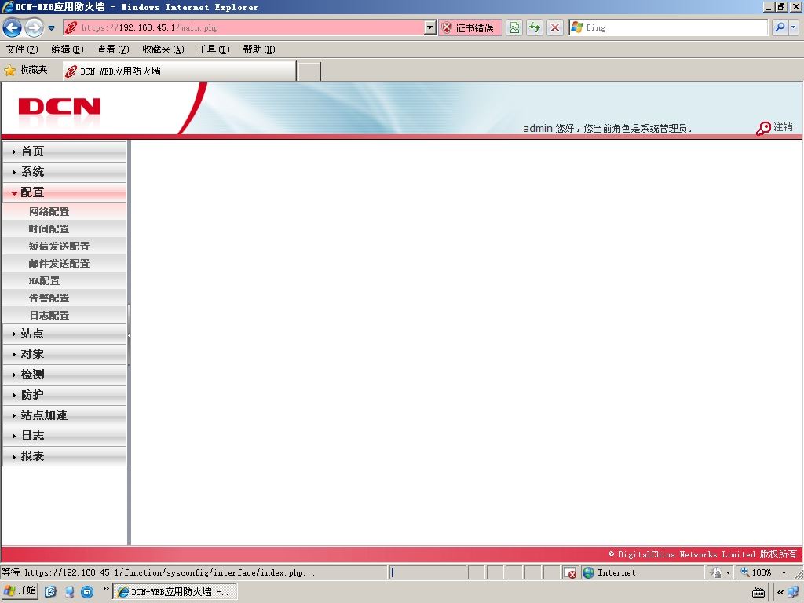Go forward with the browser Forward arrow
The image size is (804, 603).
(34, 27)
